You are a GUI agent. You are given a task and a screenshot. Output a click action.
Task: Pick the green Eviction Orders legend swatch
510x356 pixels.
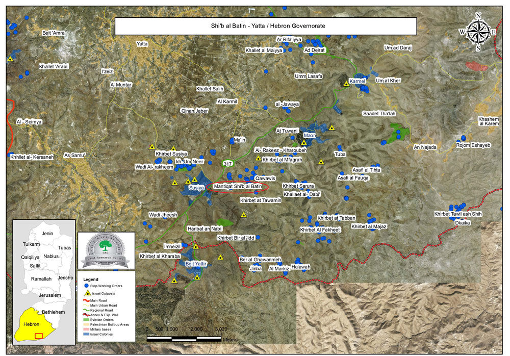87,319
